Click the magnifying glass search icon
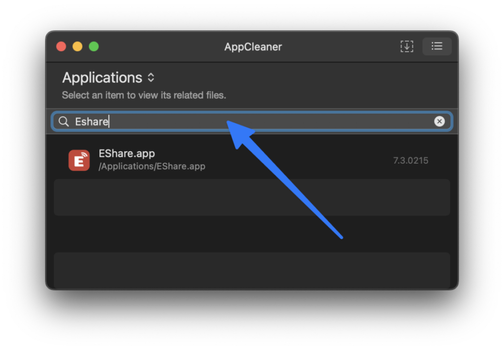504x350 pixels. click(x=63, y=121)
